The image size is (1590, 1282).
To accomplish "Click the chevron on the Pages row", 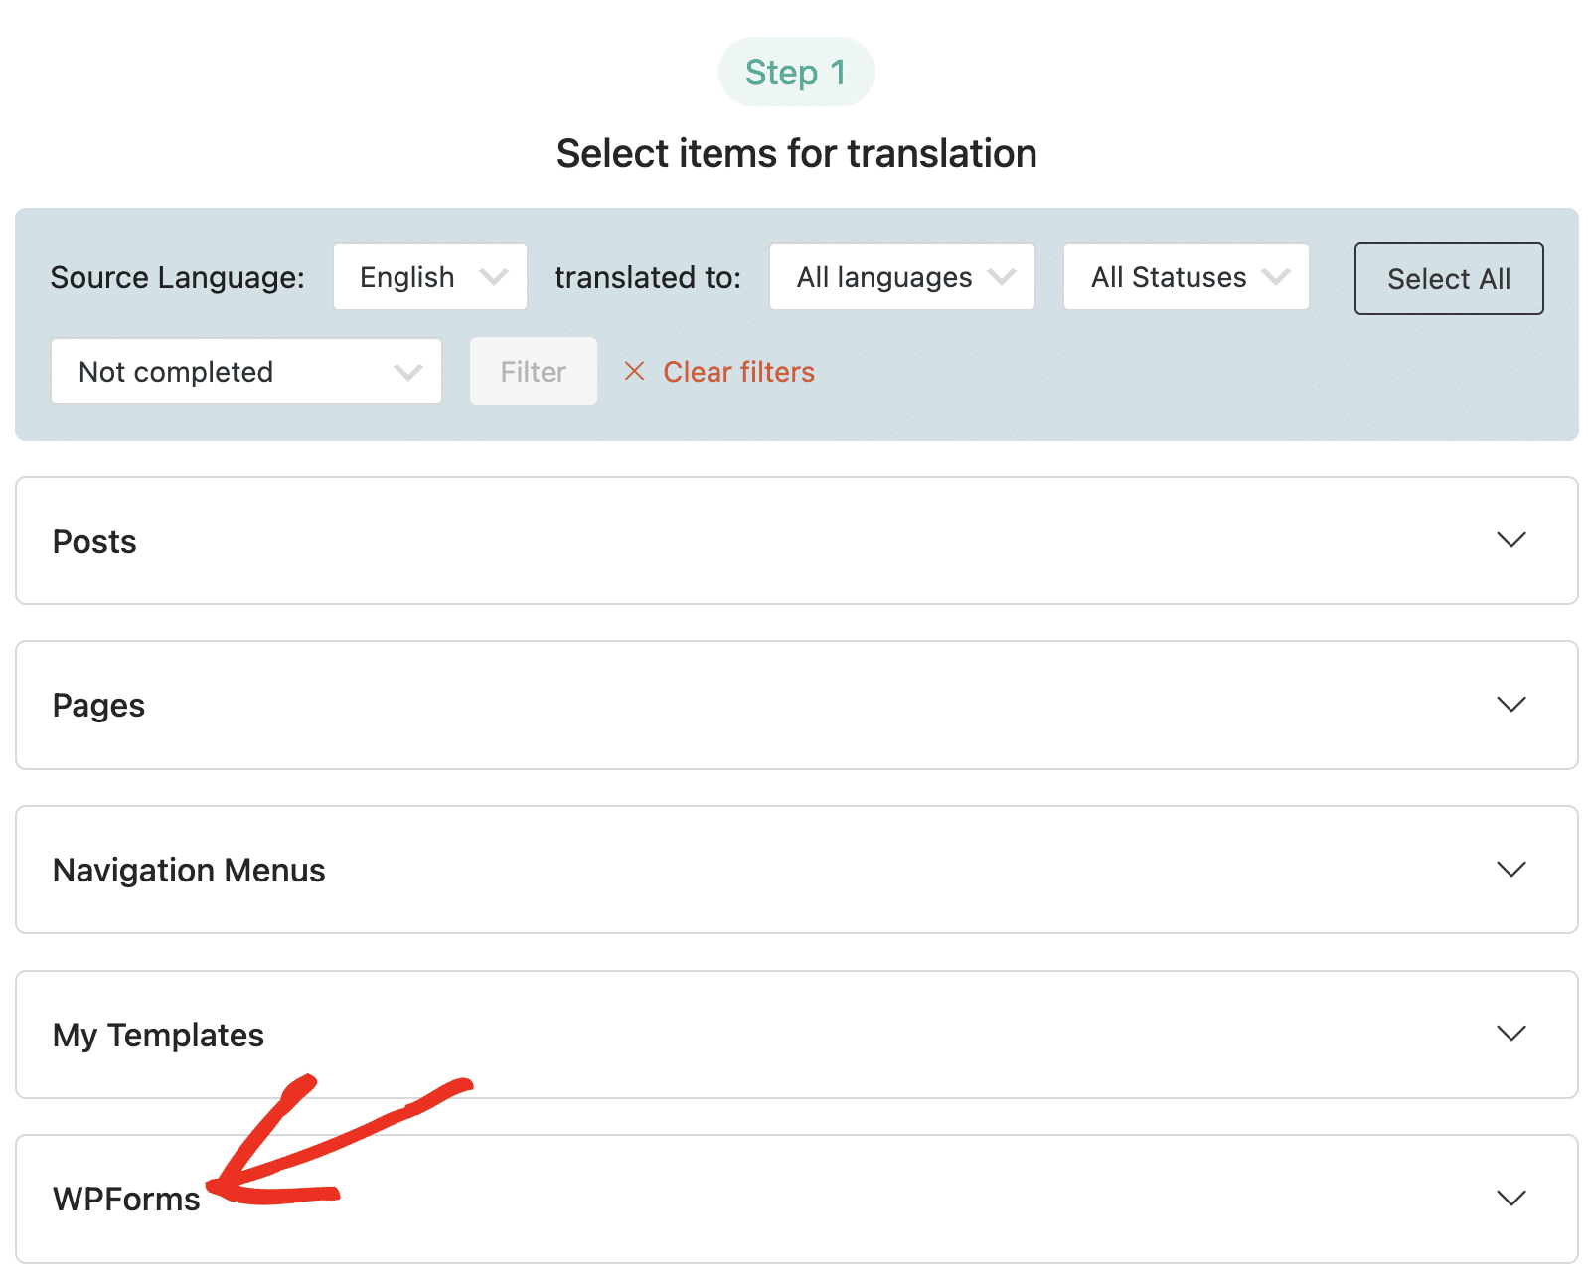I will 1510,705.
